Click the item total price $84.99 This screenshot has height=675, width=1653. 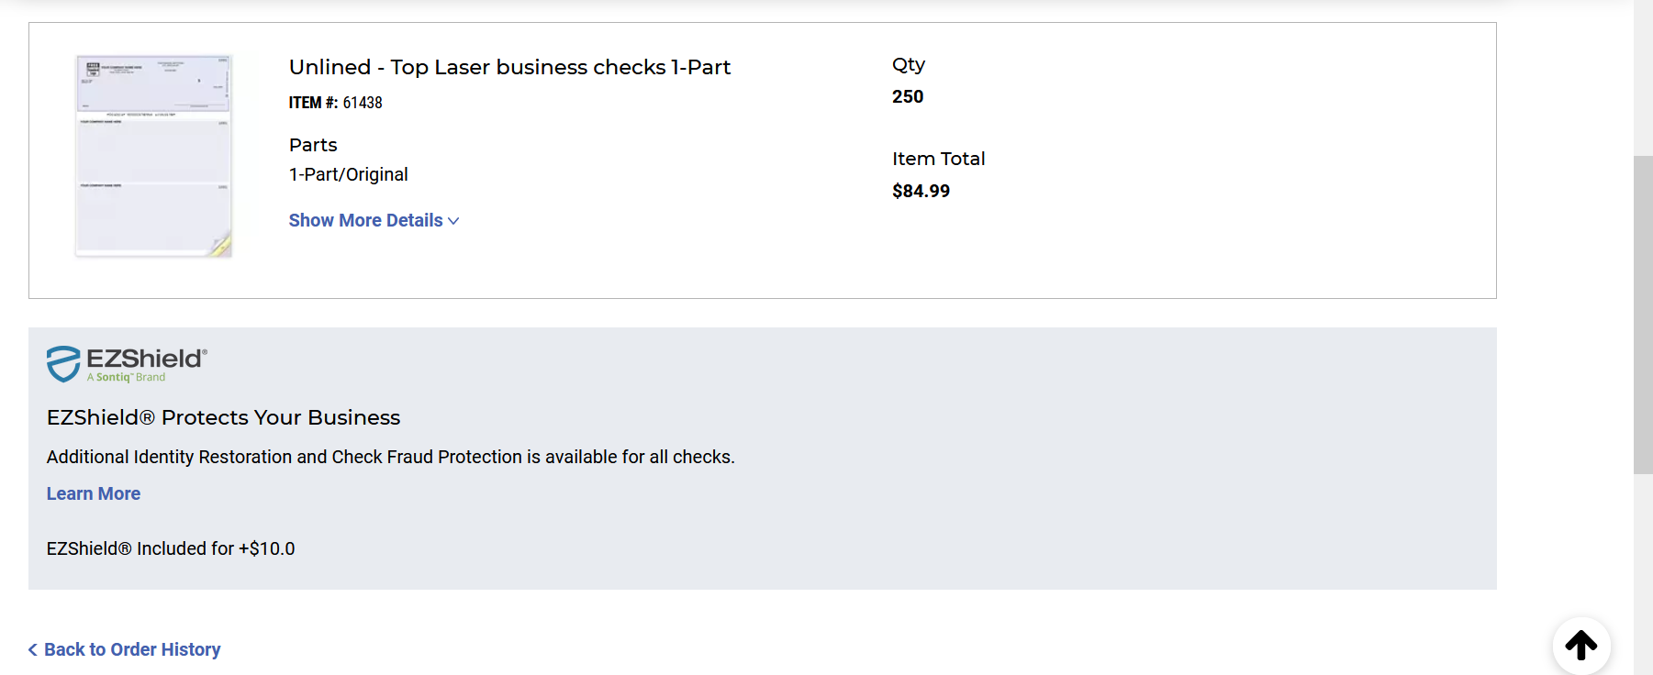pyautogui.click(x=921, y=191)
